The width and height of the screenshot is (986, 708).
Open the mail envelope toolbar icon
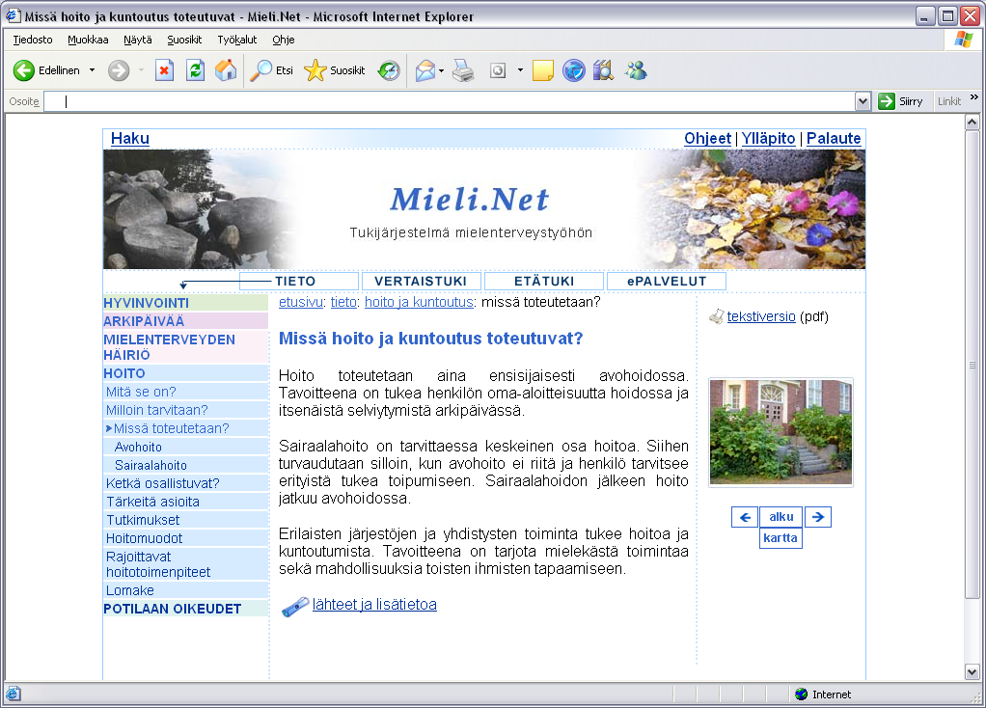pyautogui.click(x=425, y=70)
